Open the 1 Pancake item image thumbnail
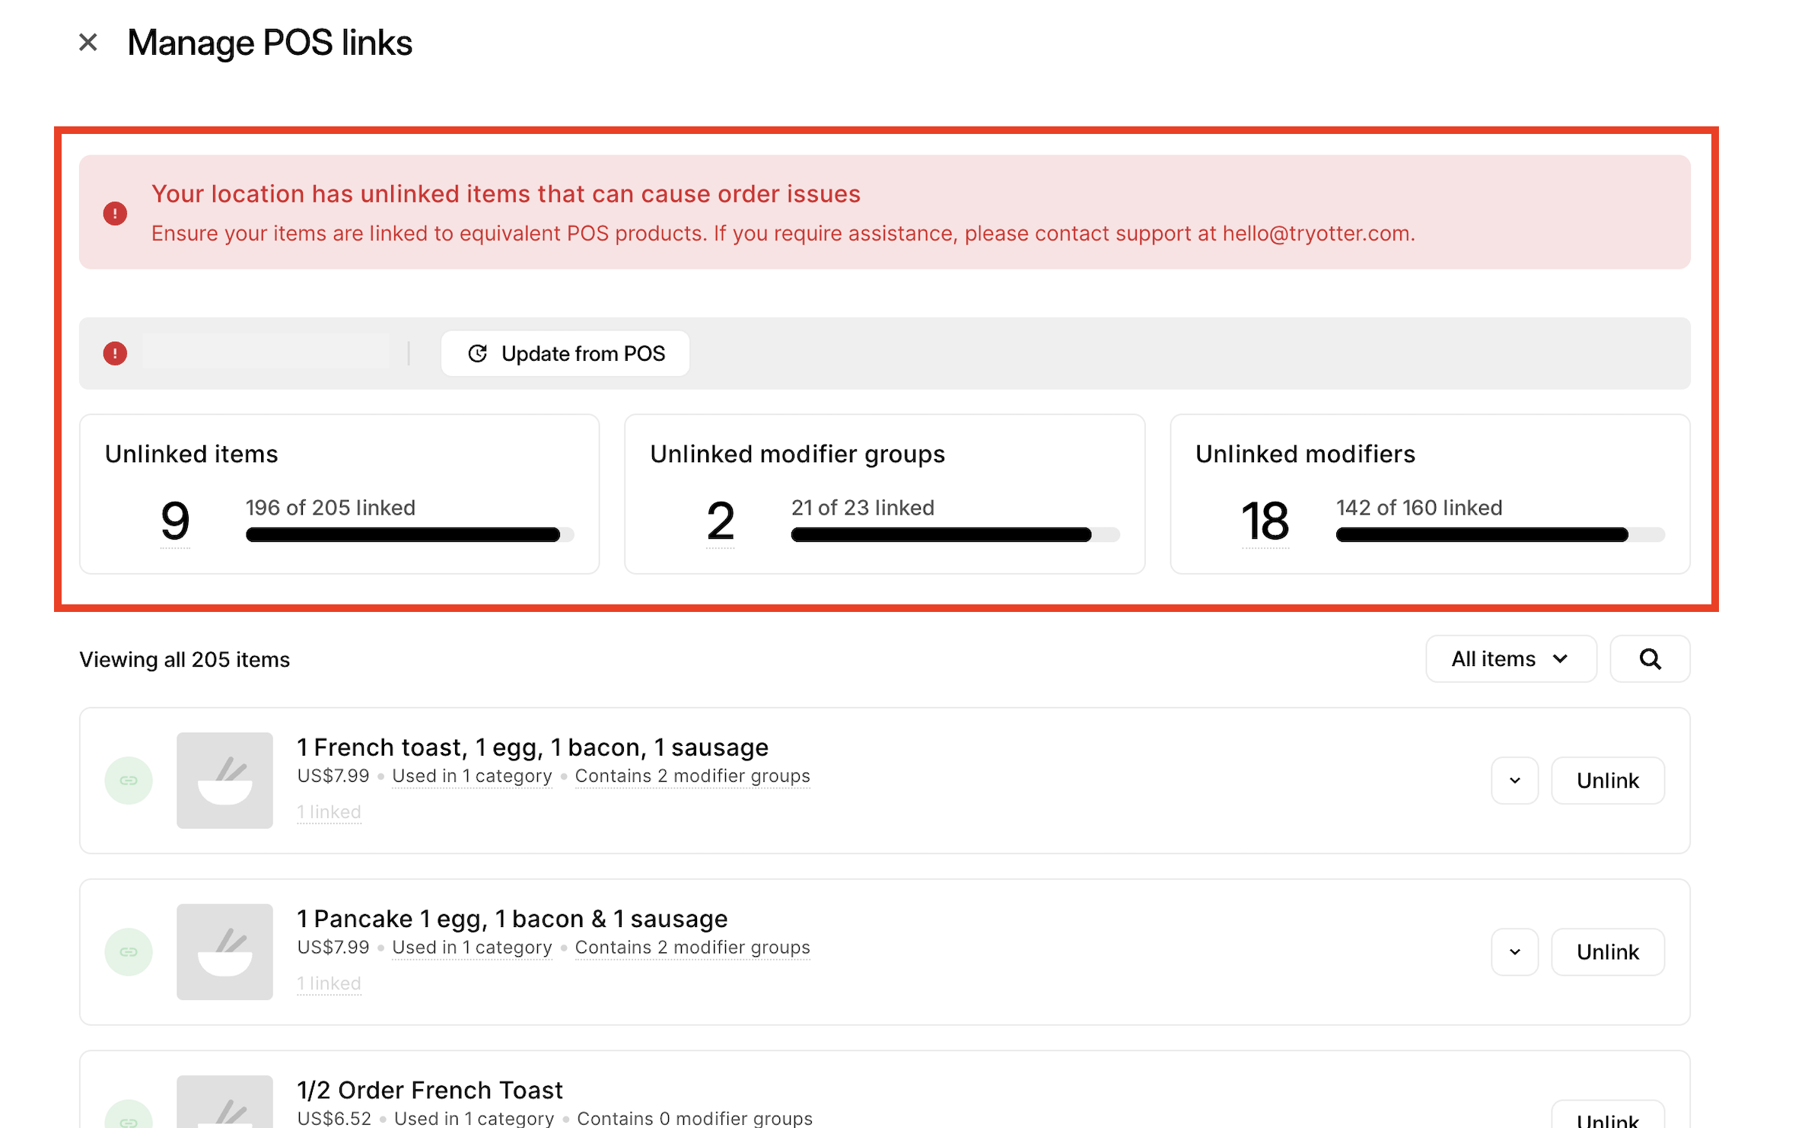Screen dimensions: 1808x1128 [224, 952]
